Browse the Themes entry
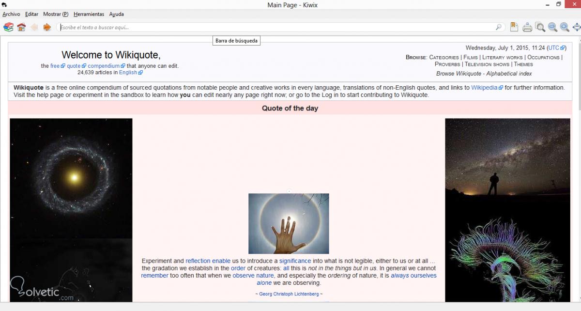The image size is (581, 311). pyautogui.click(x=523, y=64)
